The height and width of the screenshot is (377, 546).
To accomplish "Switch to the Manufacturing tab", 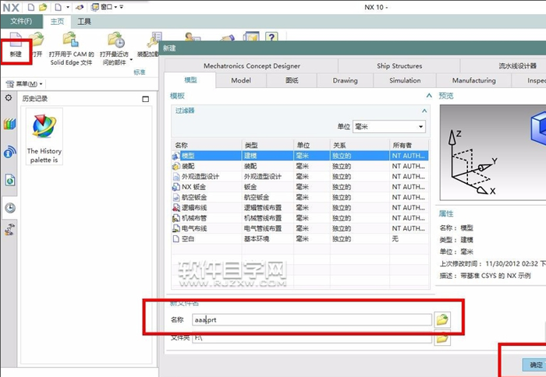I will coord(473,80).
